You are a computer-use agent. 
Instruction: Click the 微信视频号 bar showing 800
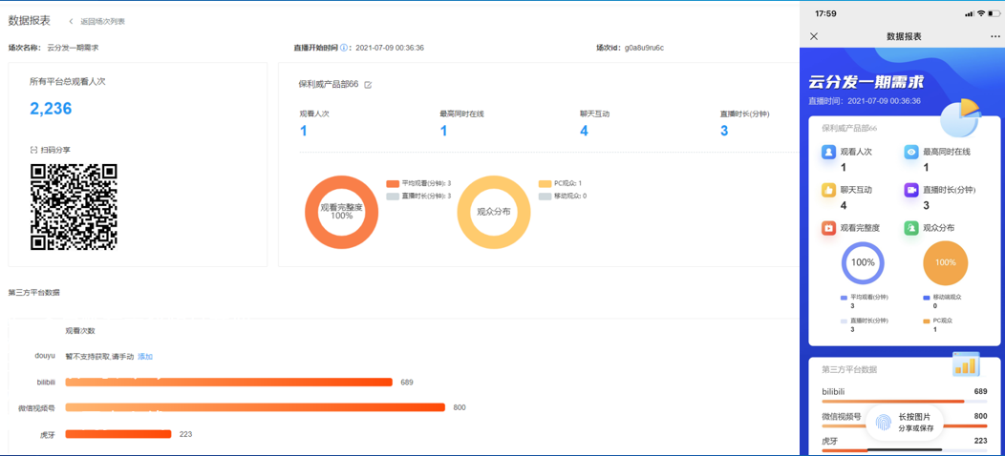coord(255,407)
